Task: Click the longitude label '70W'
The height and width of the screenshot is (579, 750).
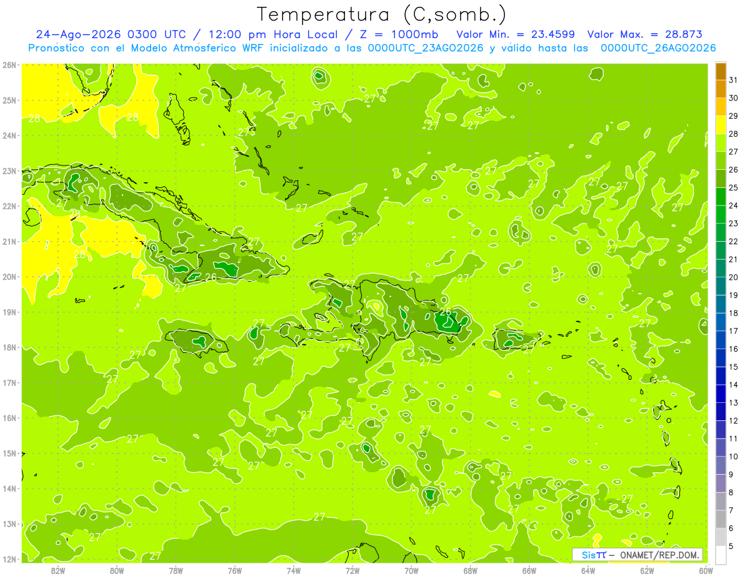Action: (x=411, y=570)
